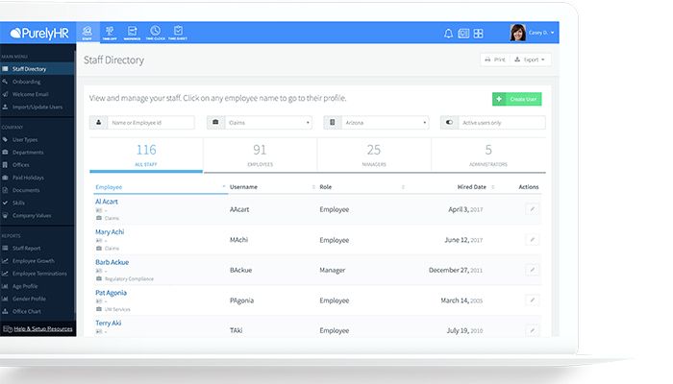
Task: Select the 25 Managers tab
Action: point(374,156)
